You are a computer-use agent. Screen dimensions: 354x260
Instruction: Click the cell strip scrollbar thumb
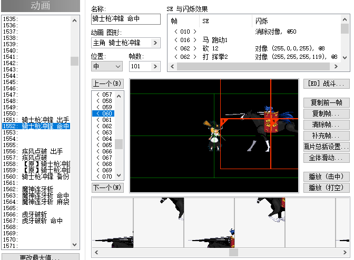[x=233, y=252]
